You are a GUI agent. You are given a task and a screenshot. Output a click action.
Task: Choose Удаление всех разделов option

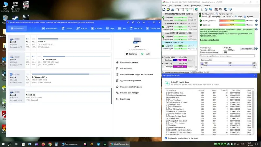point(128,81)
